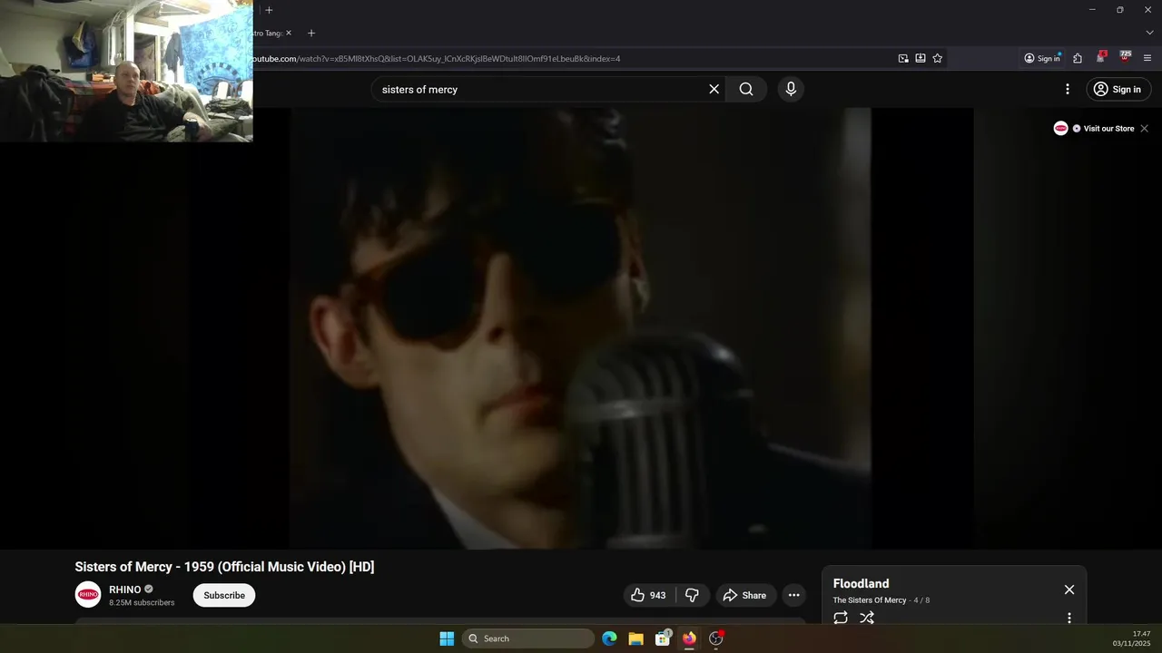Click the video player to pause
This screenshot has width=1162, height=653.
click(581, 328)
